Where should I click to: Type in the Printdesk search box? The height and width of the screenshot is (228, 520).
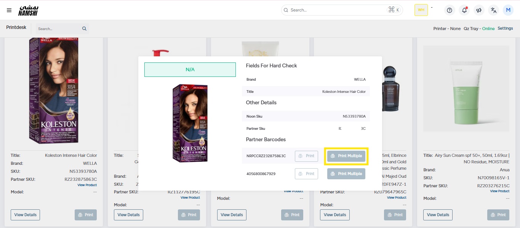(58, 29)
